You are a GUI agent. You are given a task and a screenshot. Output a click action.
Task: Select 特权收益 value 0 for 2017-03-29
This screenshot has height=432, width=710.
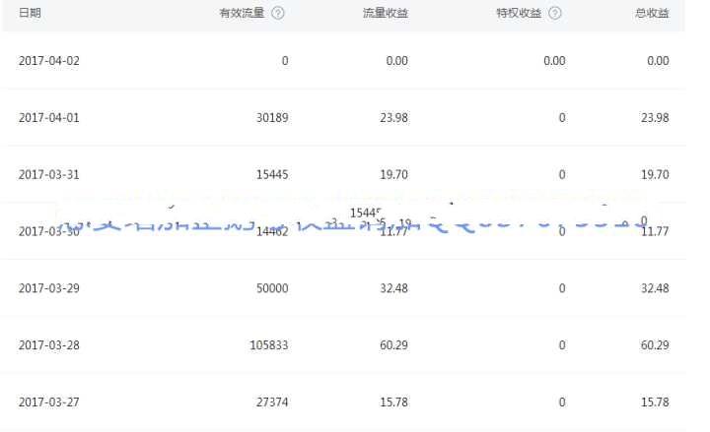(x=562, y=288)
